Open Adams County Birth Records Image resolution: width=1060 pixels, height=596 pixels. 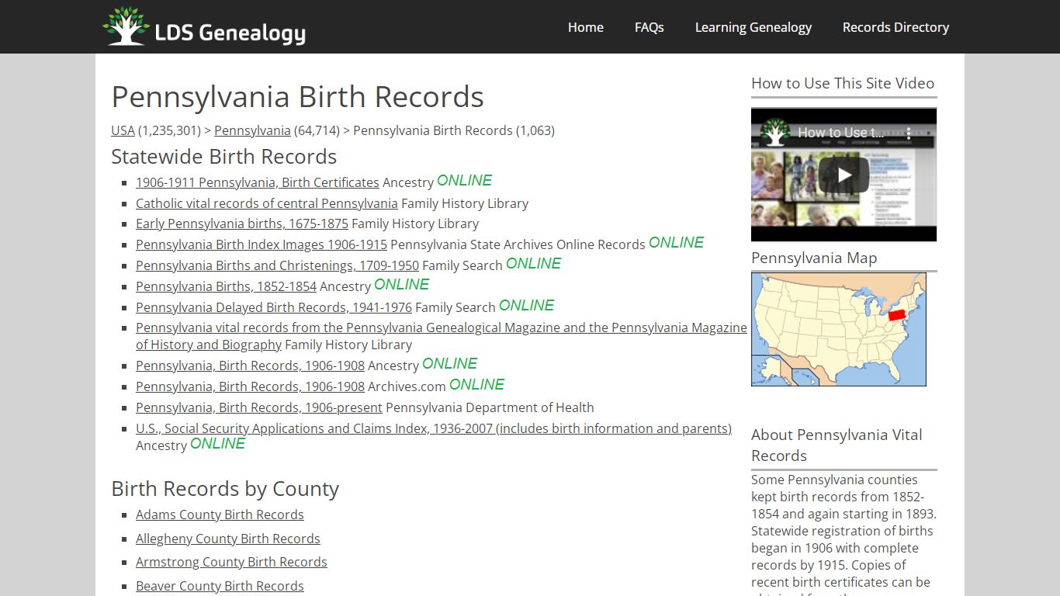coord(220,515)
